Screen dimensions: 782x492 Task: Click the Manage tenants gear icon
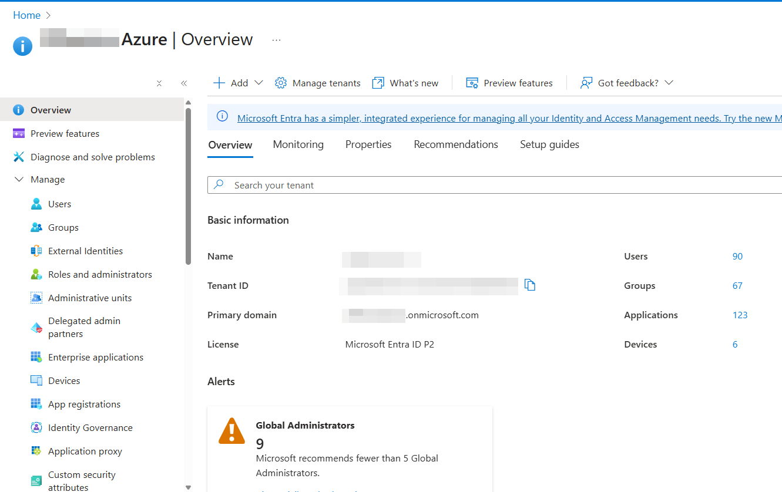(281, 83)
